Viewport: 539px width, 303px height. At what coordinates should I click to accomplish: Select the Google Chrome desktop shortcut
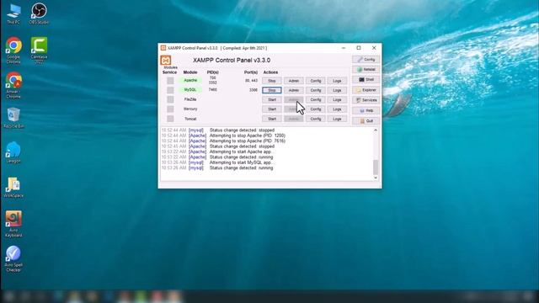pyautogui.click(x=13, y=50)
